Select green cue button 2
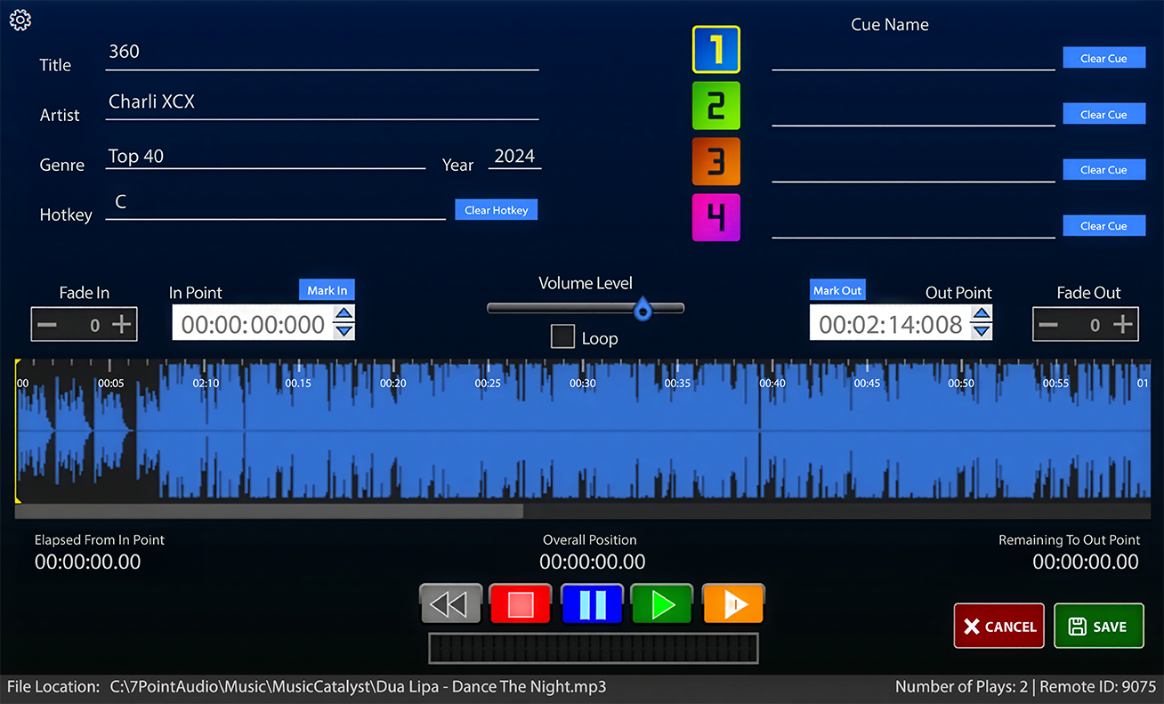The height and width of the screenshot is (704, 1164). 716,105
